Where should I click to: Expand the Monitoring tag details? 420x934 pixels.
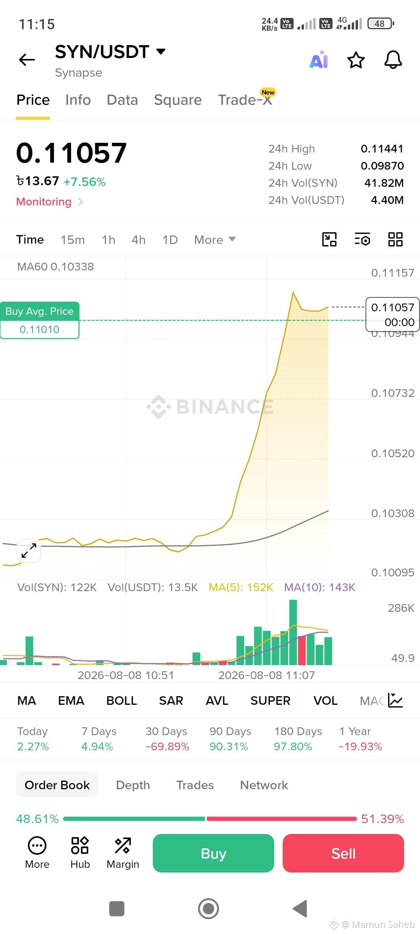(49, 202)
